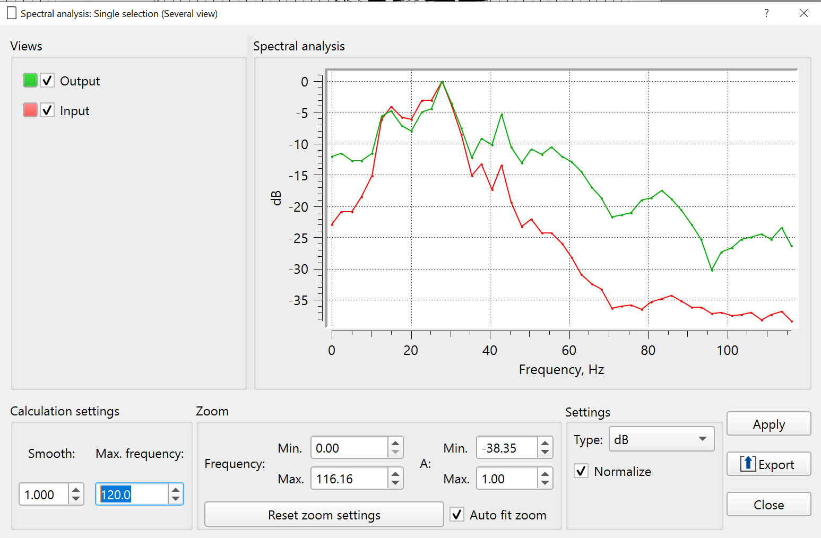Increase Frequency Min. using up arrow
This screenshot has height=538, width=821.
coord(395,443)
